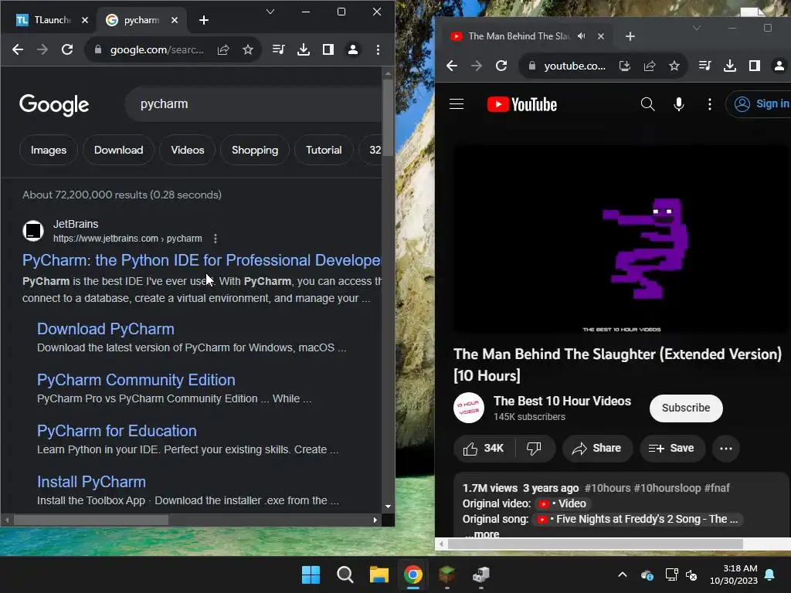Open Minecraft block icon on taskbar
The width and height of the screenshot is (791, 593).
[x=447, y=574]
